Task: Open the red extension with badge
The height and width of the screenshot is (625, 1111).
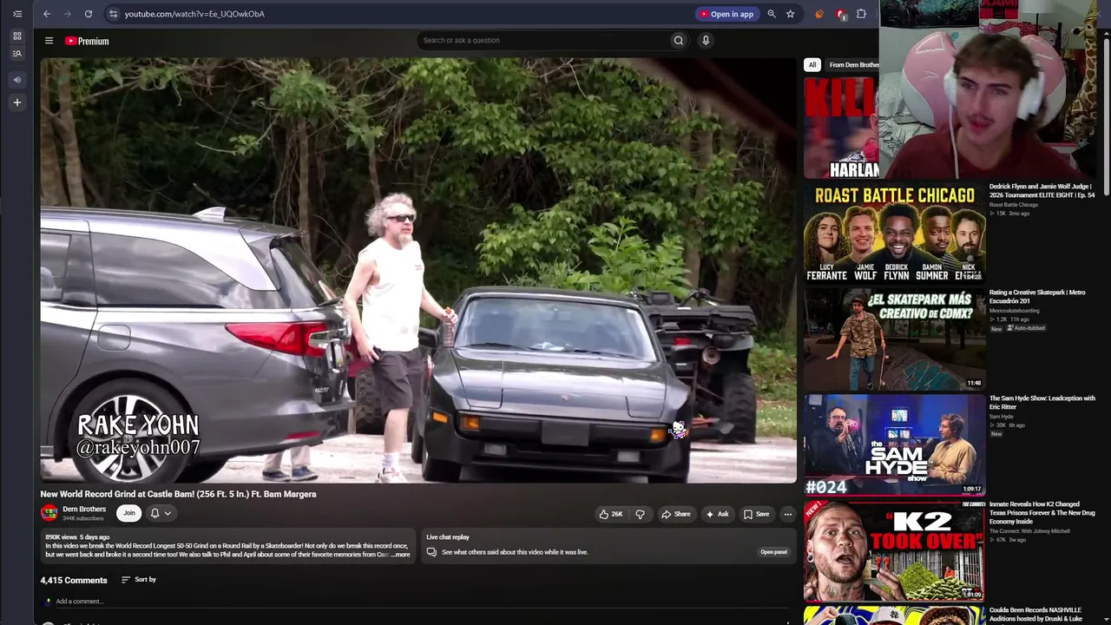Action: click(x=840, y=14)
